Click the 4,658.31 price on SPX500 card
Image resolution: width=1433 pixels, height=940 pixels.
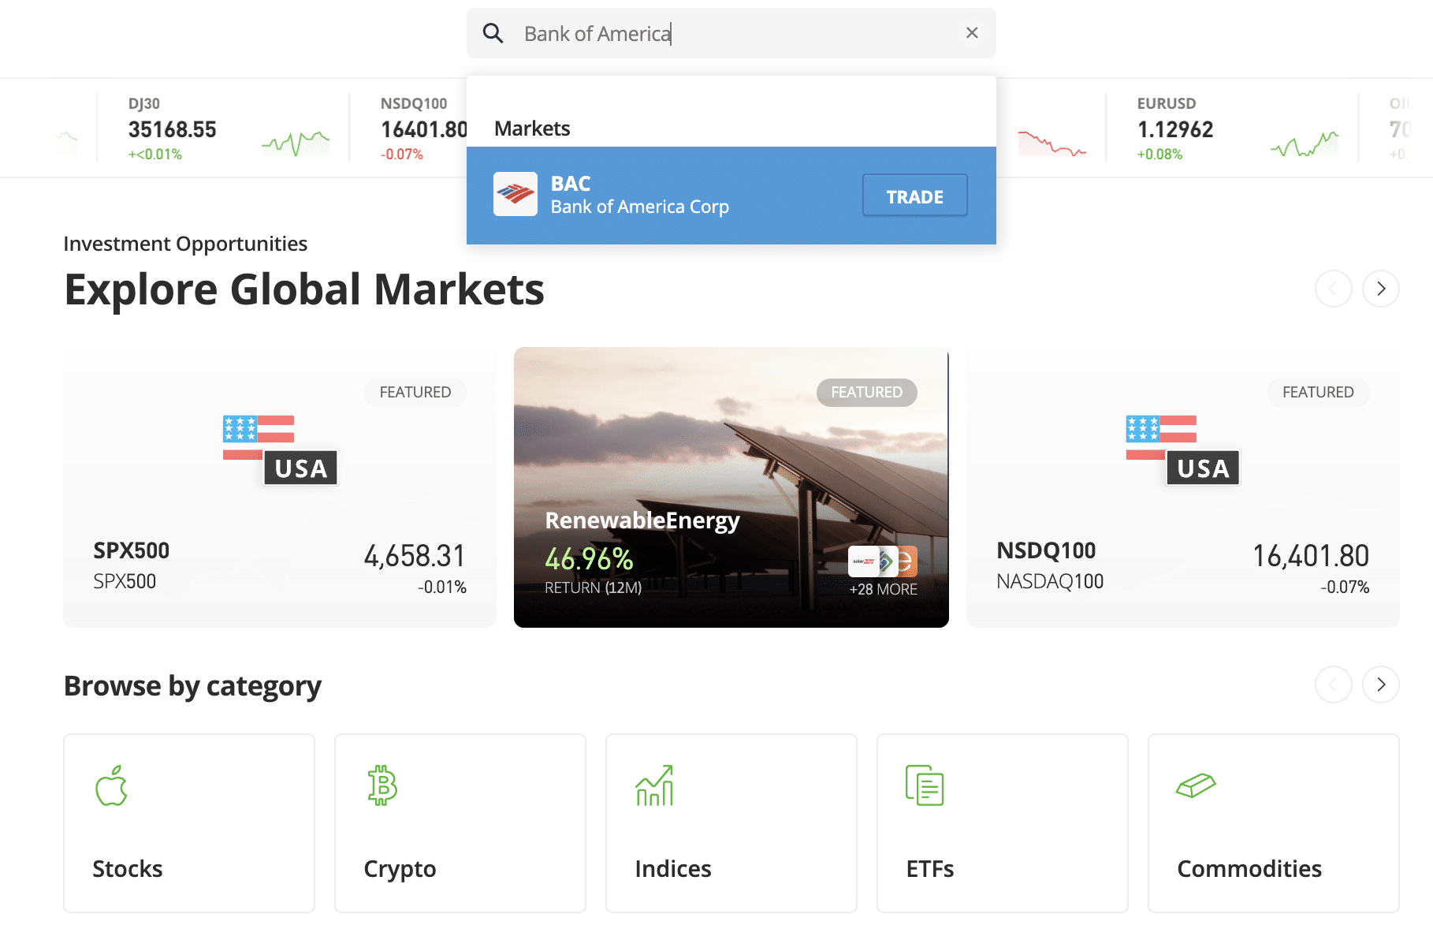click(415, 556)
